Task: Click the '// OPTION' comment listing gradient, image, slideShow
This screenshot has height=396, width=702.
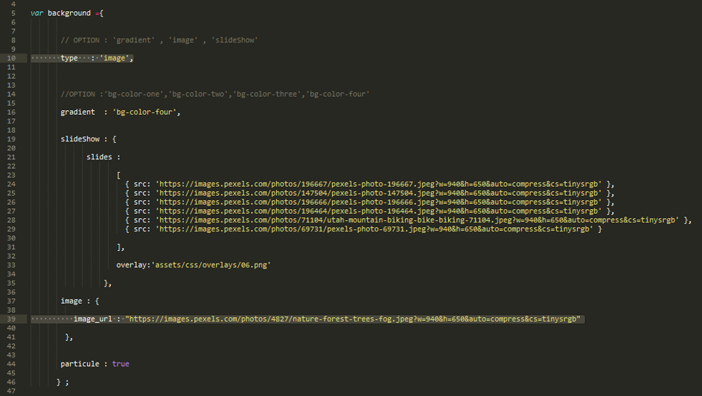Action: (x=159, y=40)
